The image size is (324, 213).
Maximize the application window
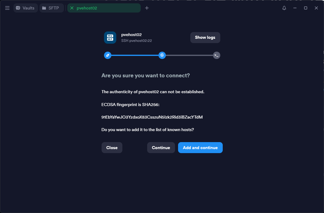coord(306,8)
